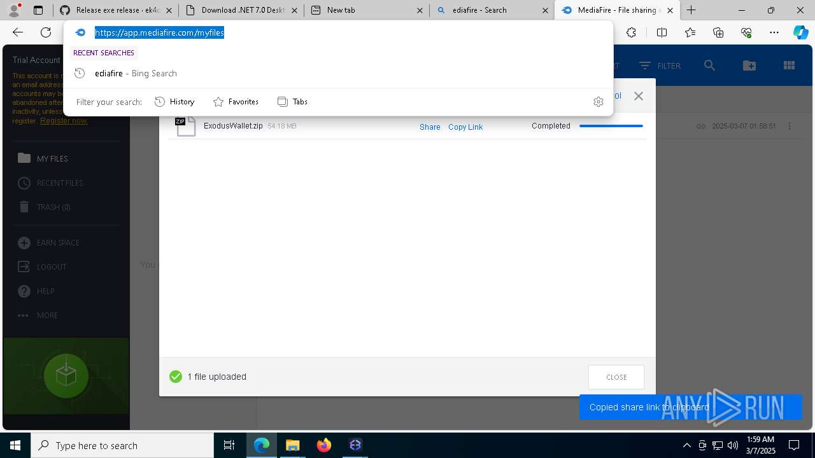The width and height of the screenshot is (815, 458).
Task: Open the notifications center icon
Action: pos(794,445)
